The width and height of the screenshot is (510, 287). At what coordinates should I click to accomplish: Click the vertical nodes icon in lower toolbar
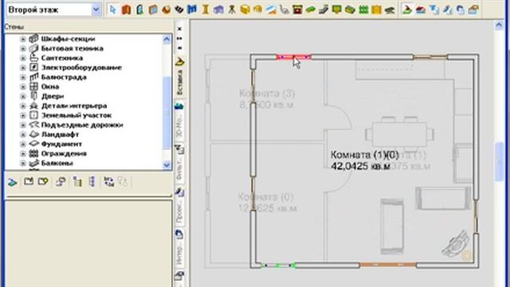point(92,182)
